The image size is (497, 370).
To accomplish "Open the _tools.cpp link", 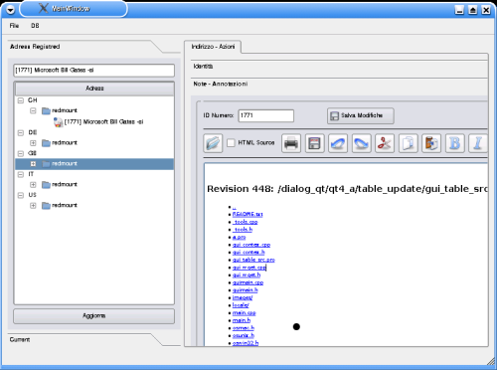I will coord(245,222).
